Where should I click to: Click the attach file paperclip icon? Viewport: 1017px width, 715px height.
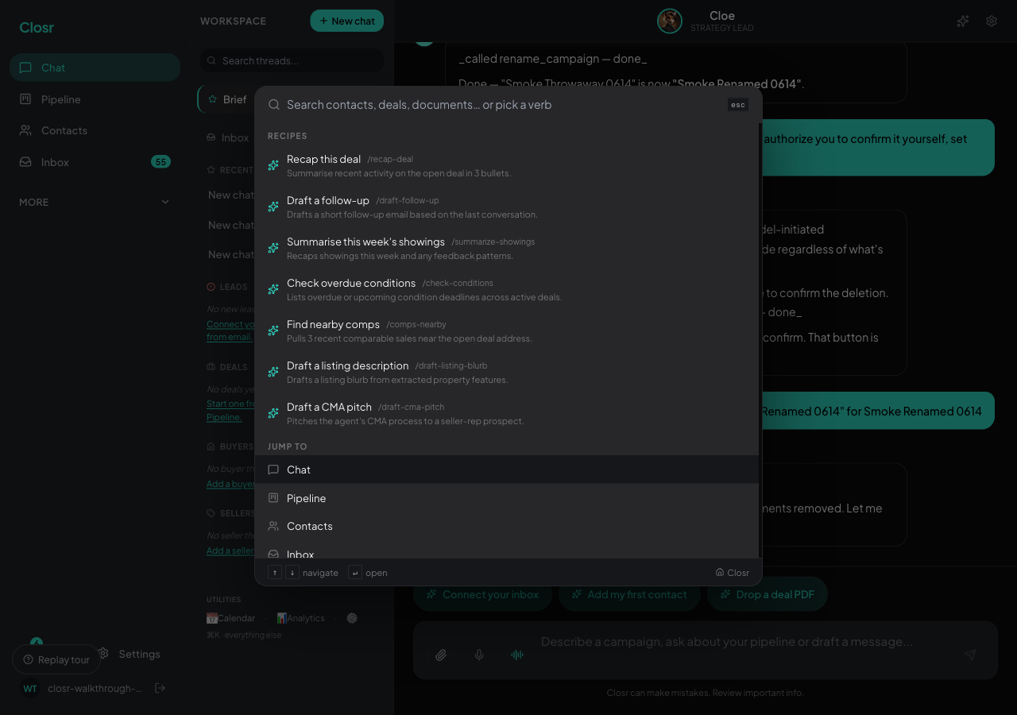pyautogui.click(x=441, y=655)
